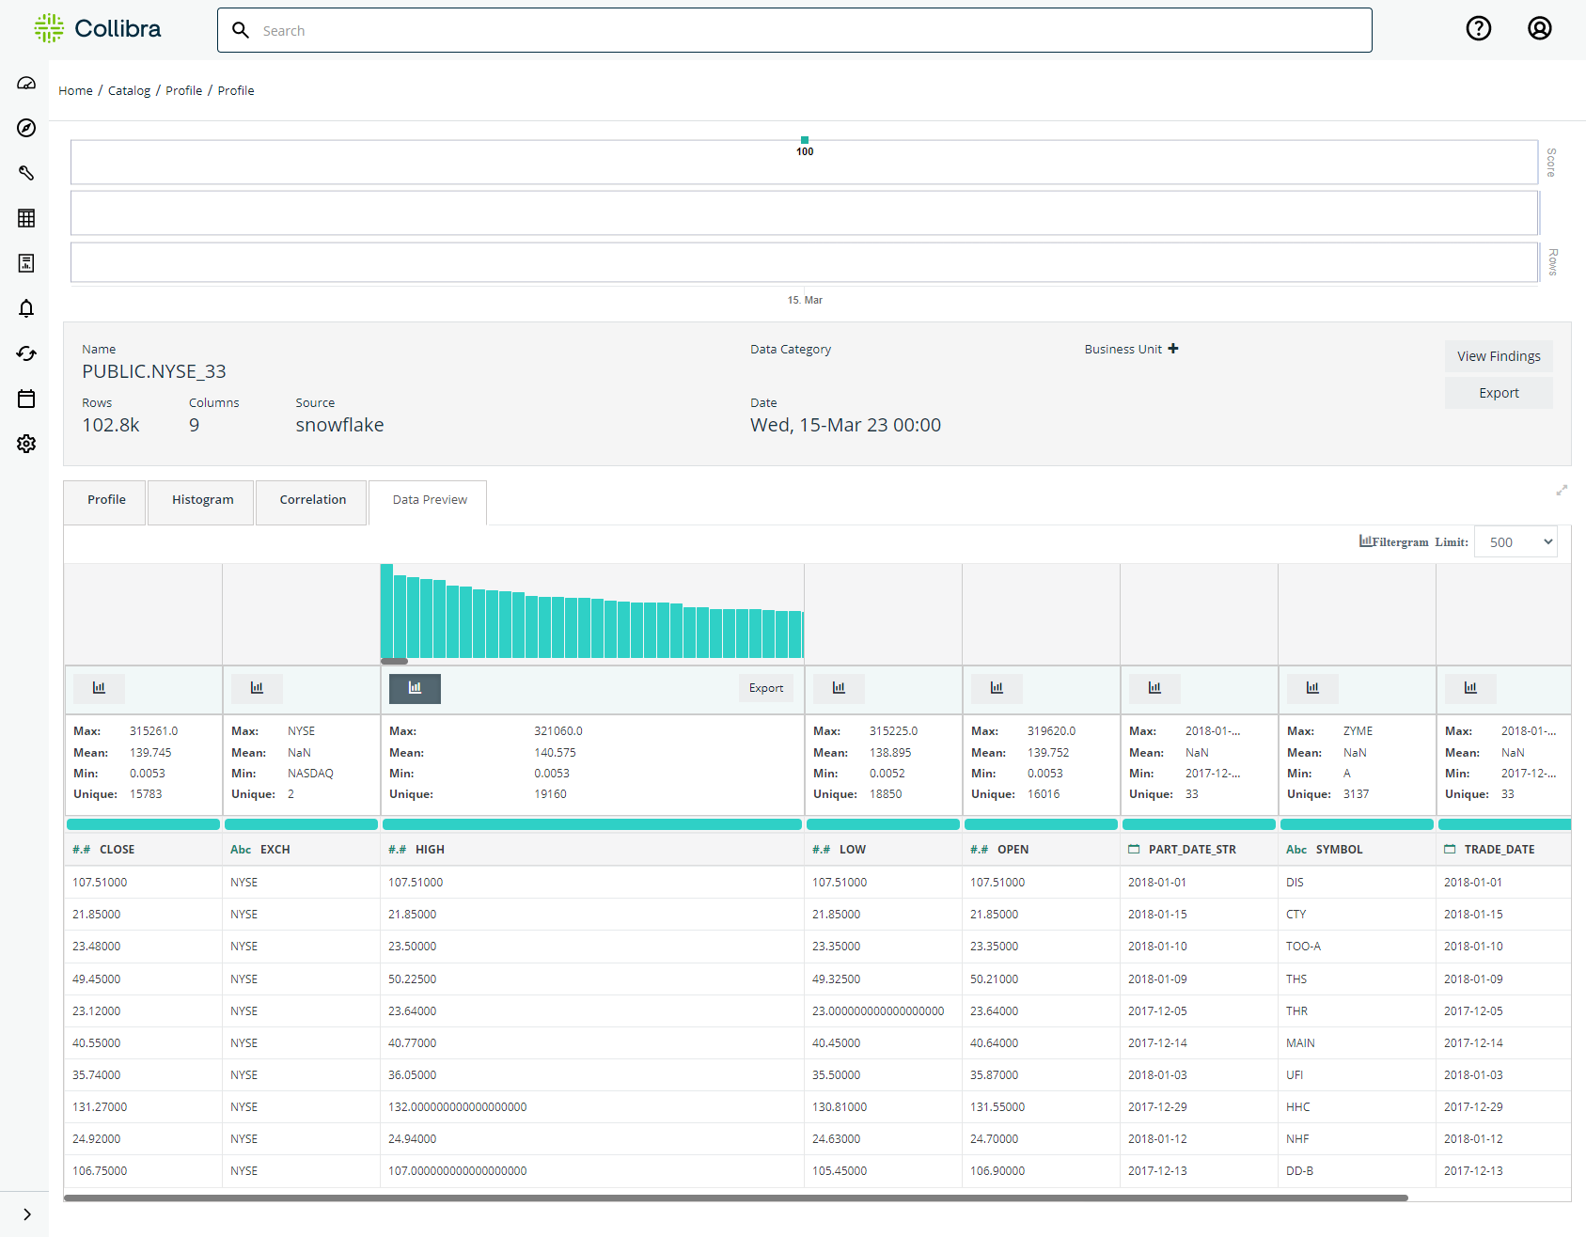Switch to the Histogram tab
Image resolution: width=1586 pixels, height=1237 pixels.
pos(202,501)
